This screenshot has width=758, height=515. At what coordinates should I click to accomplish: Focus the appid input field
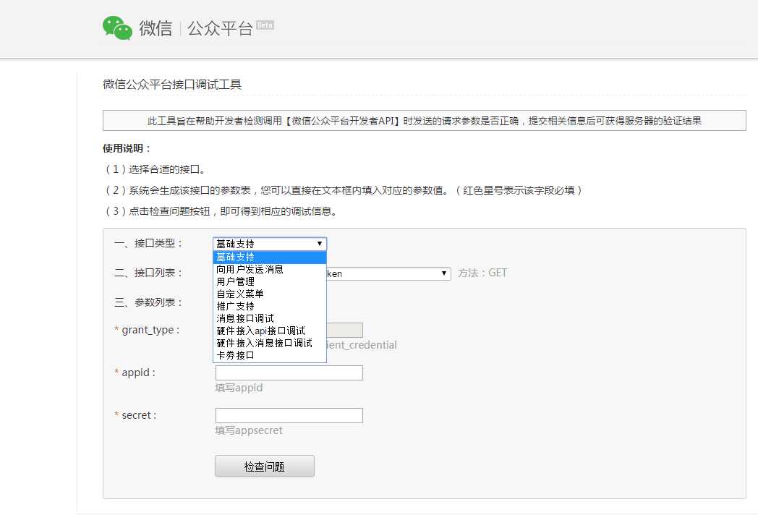289,373
